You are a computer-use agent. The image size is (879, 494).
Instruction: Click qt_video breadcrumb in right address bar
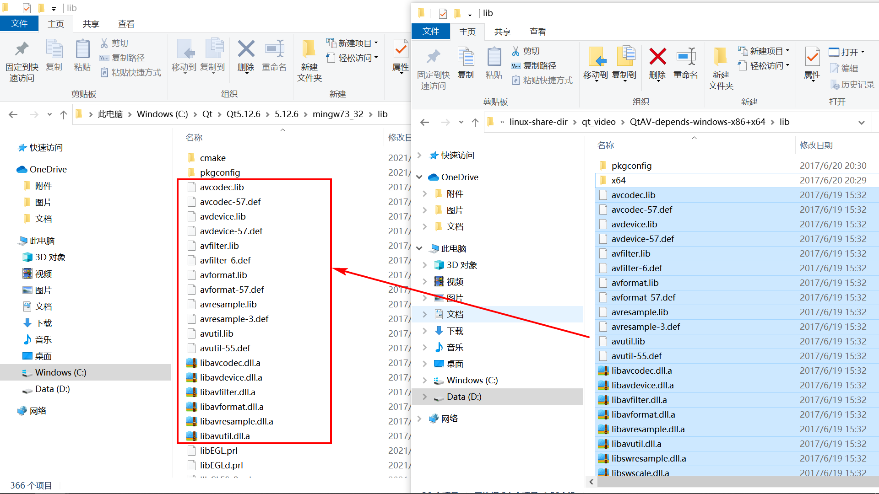[598, 122]
